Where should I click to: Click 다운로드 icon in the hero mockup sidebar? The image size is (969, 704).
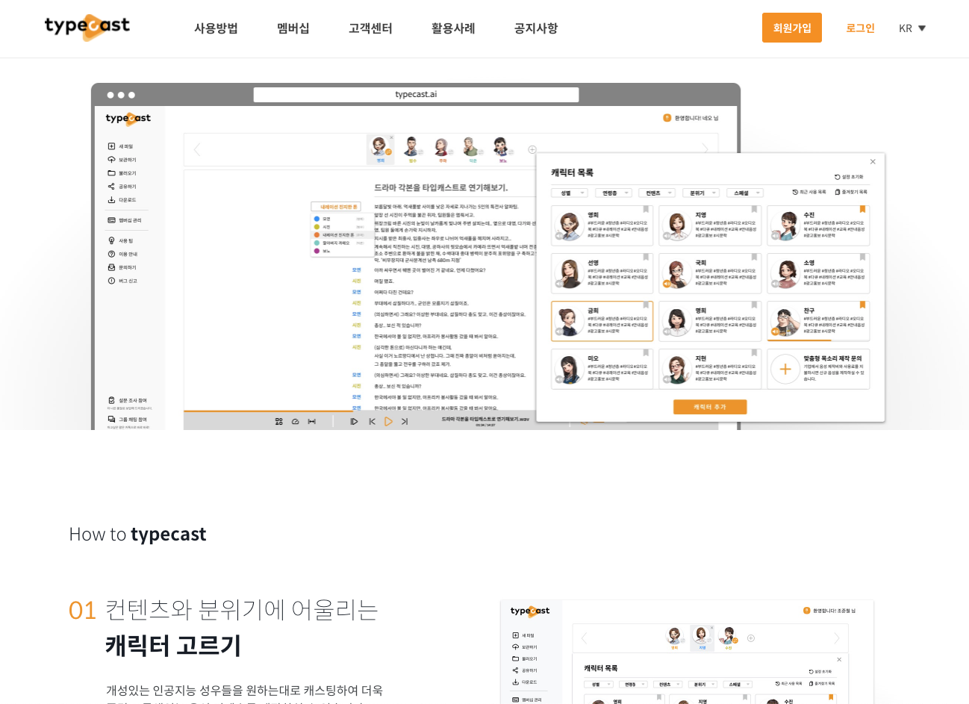pos(111,200)
